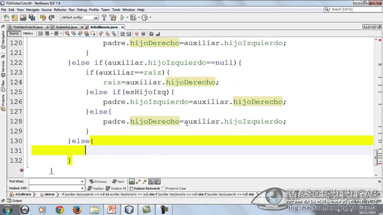This screenshot has width=383, height=215.
Task: Click the Source view button
Action: (14, 33)
